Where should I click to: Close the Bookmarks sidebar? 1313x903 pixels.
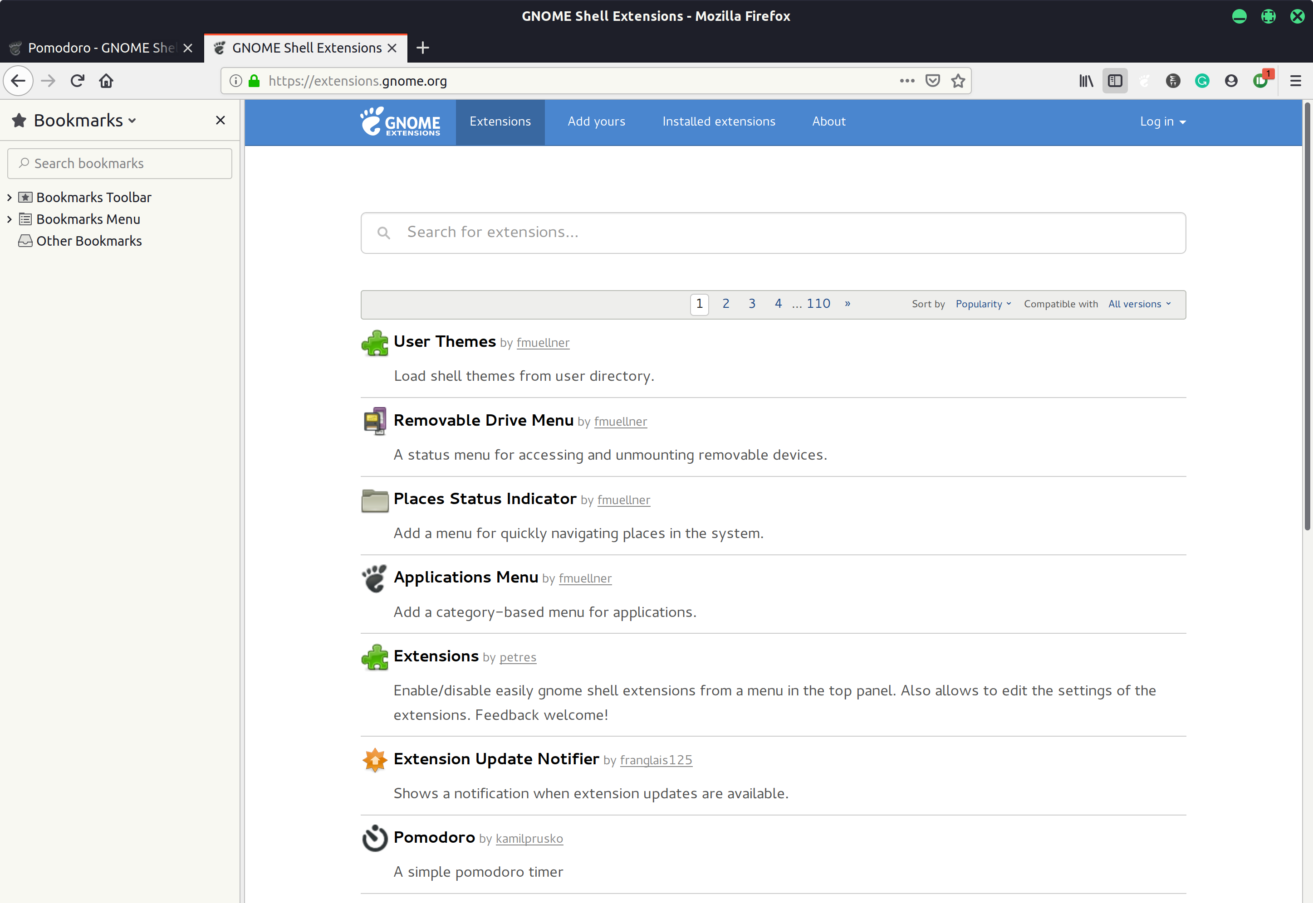220,121
